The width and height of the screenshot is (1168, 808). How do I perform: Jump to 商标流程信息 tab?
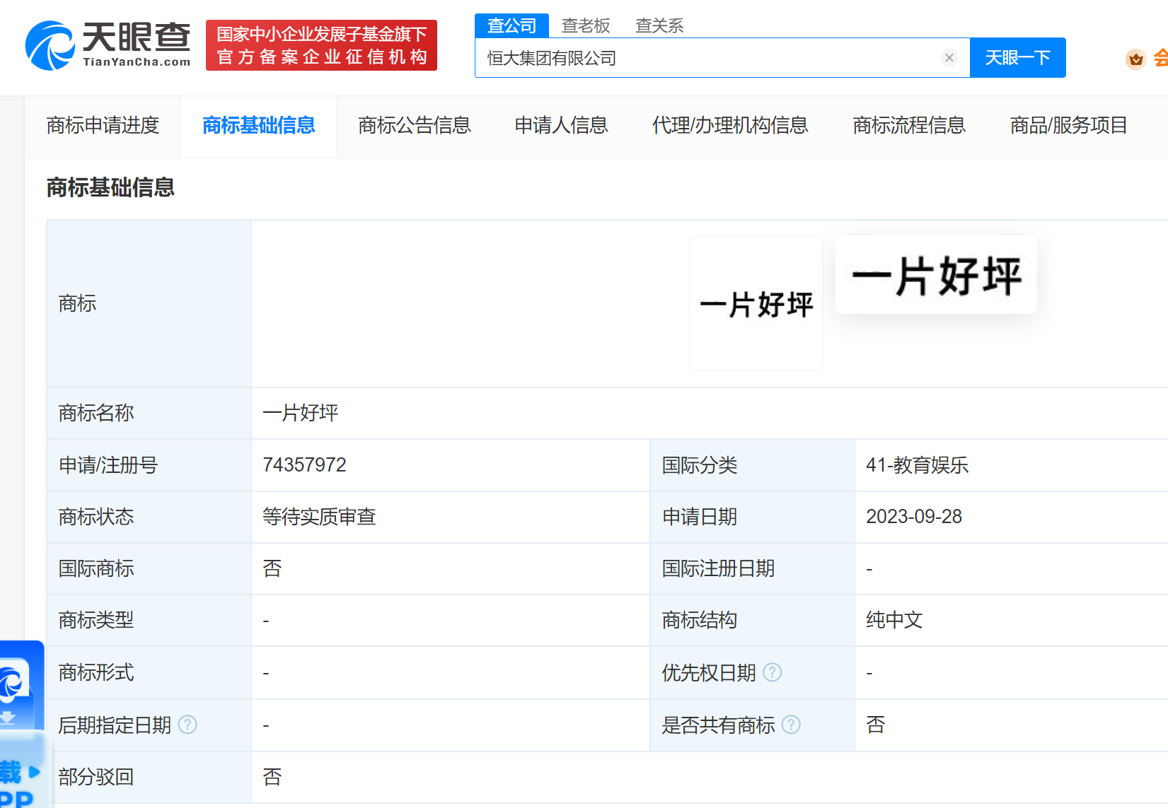pos(908,126)
